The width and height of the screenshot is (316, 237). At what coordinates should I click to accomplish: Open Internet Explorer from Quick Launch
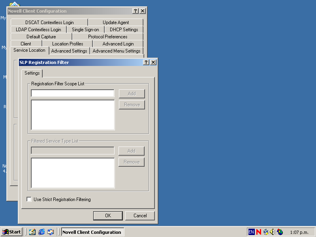pyautogui.click(x=41, y=232)
